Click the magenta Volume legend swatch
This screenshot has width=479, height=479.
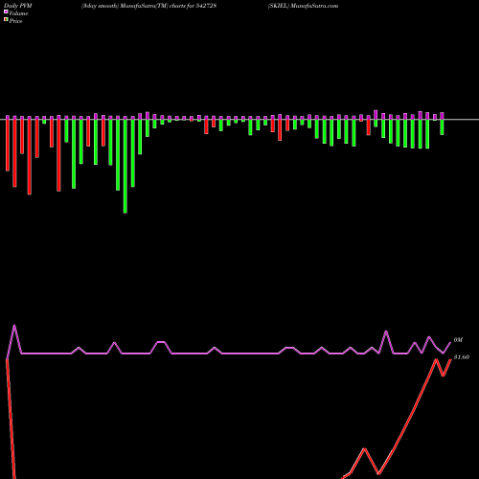point(6,12)
